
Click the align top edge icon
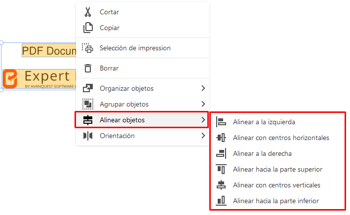tap(221, 169)
